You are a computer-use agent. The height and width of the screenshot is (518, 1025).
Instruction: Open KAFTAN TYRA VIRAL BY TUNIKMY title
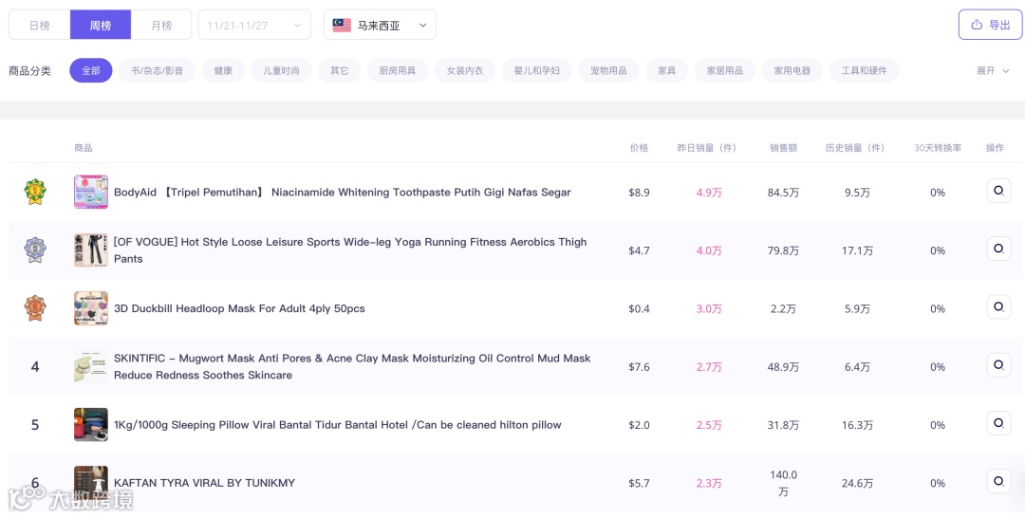click(204, 483)
